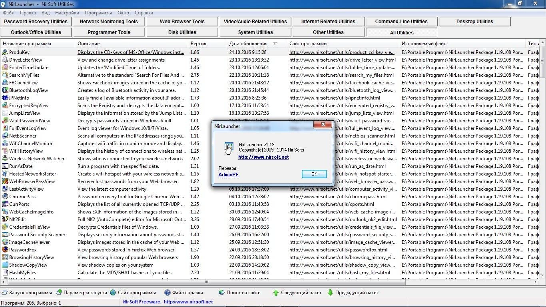
Task: Click the vertical scrollbar down arrow
Action: tap(542, 275)
